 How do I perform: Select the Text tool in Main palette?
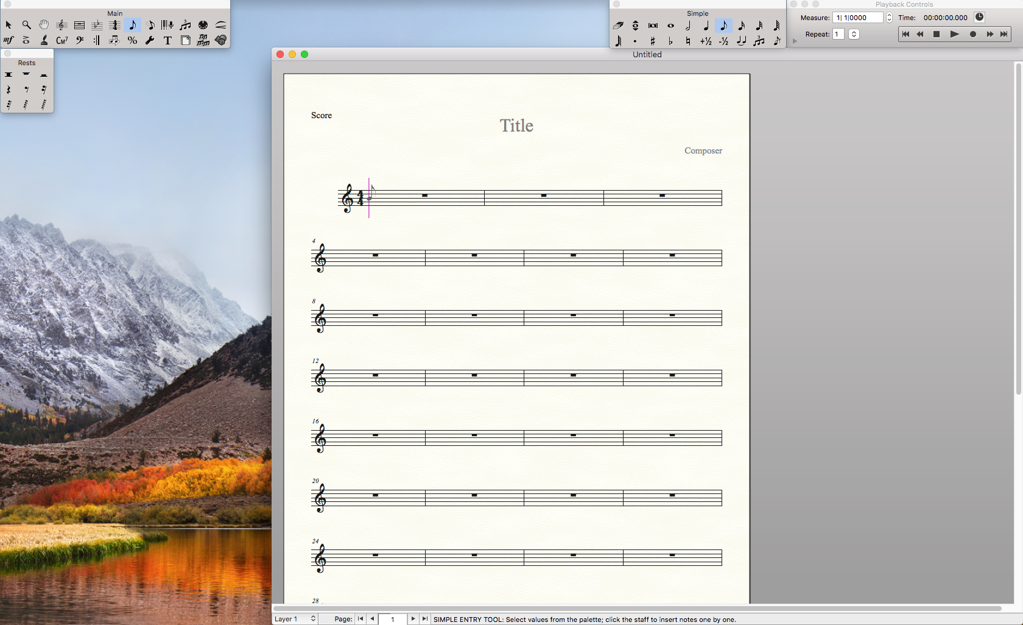coord(167,41)
